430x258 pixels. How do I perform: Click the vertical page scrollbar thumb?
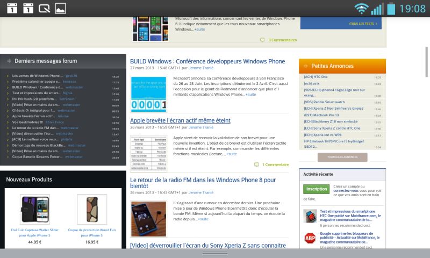click(427, 62)
